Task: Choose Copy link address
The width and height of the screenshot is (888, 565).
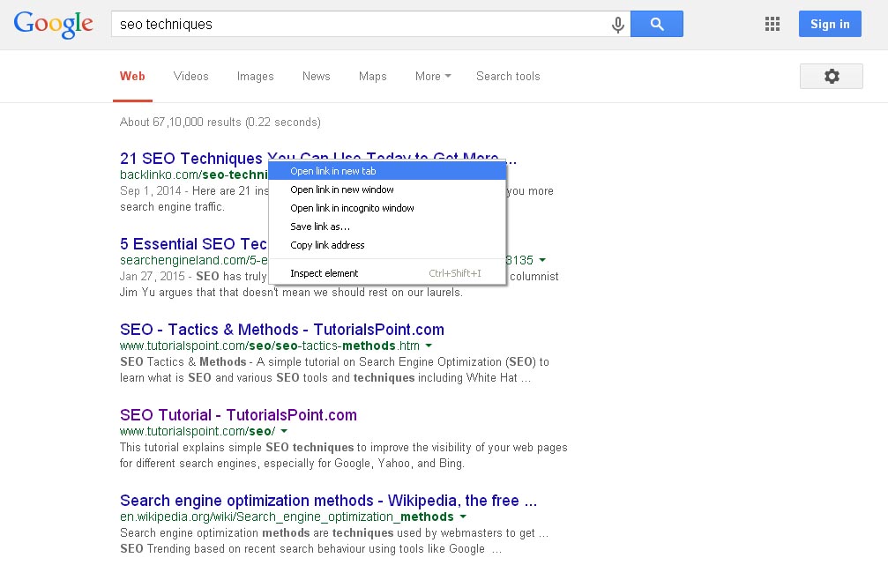Action: point(387,245)
